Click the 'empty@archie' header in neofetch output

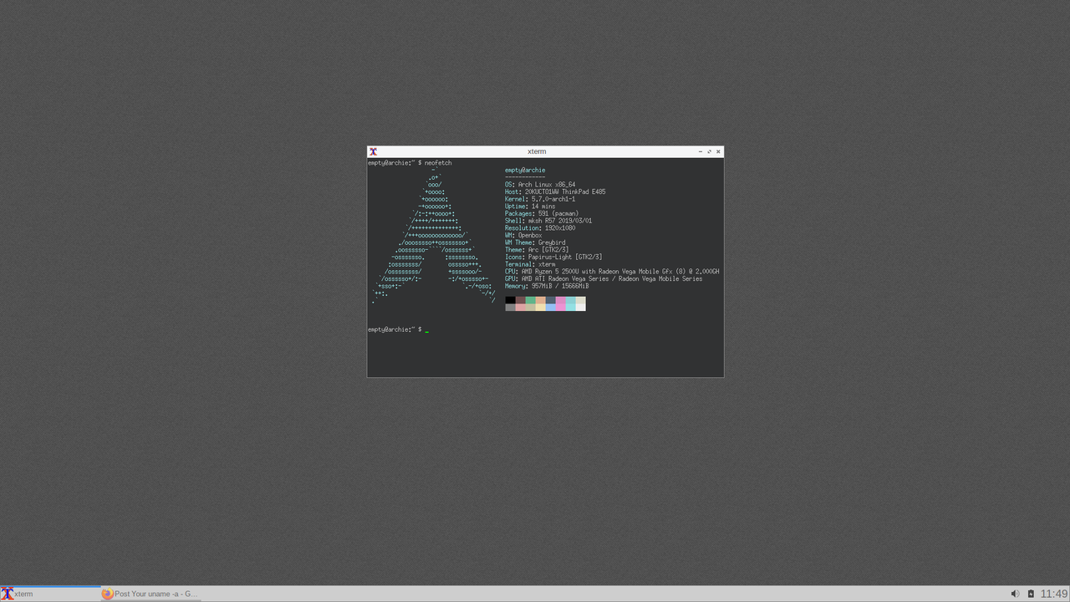point(525,171)
